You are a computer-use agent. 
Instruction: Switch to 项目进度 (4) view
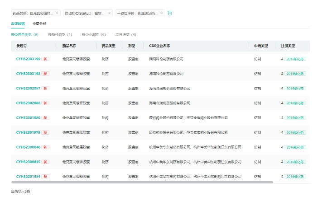[126, 34]
